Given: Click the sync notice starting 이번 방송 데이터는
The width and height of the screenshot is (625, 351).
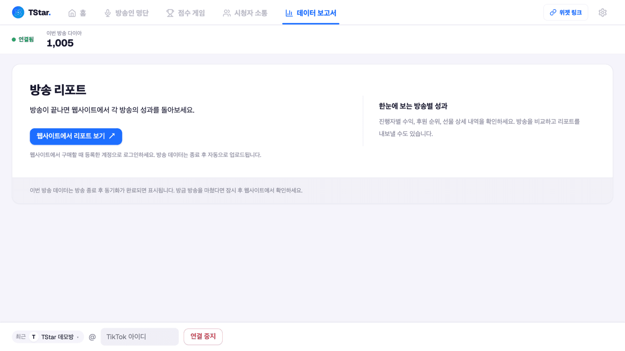Looking at the screenshot, I should (166, 191).
